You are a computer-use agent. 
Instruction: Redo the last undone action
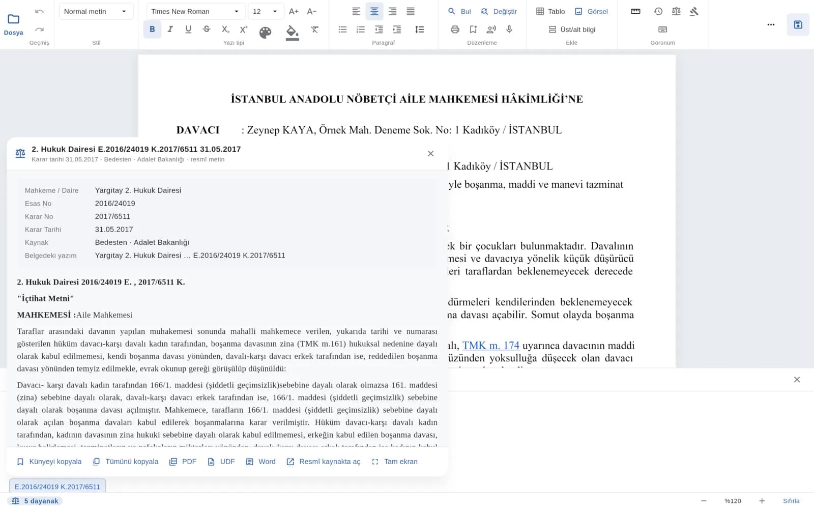click(x=40, y=30)
